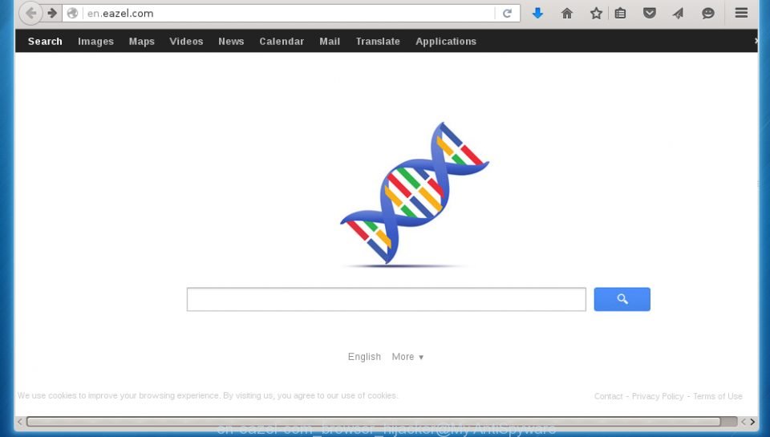The image size is (770, 437).
Task: Open the Privacy Policy link
Action: (658, 396)
